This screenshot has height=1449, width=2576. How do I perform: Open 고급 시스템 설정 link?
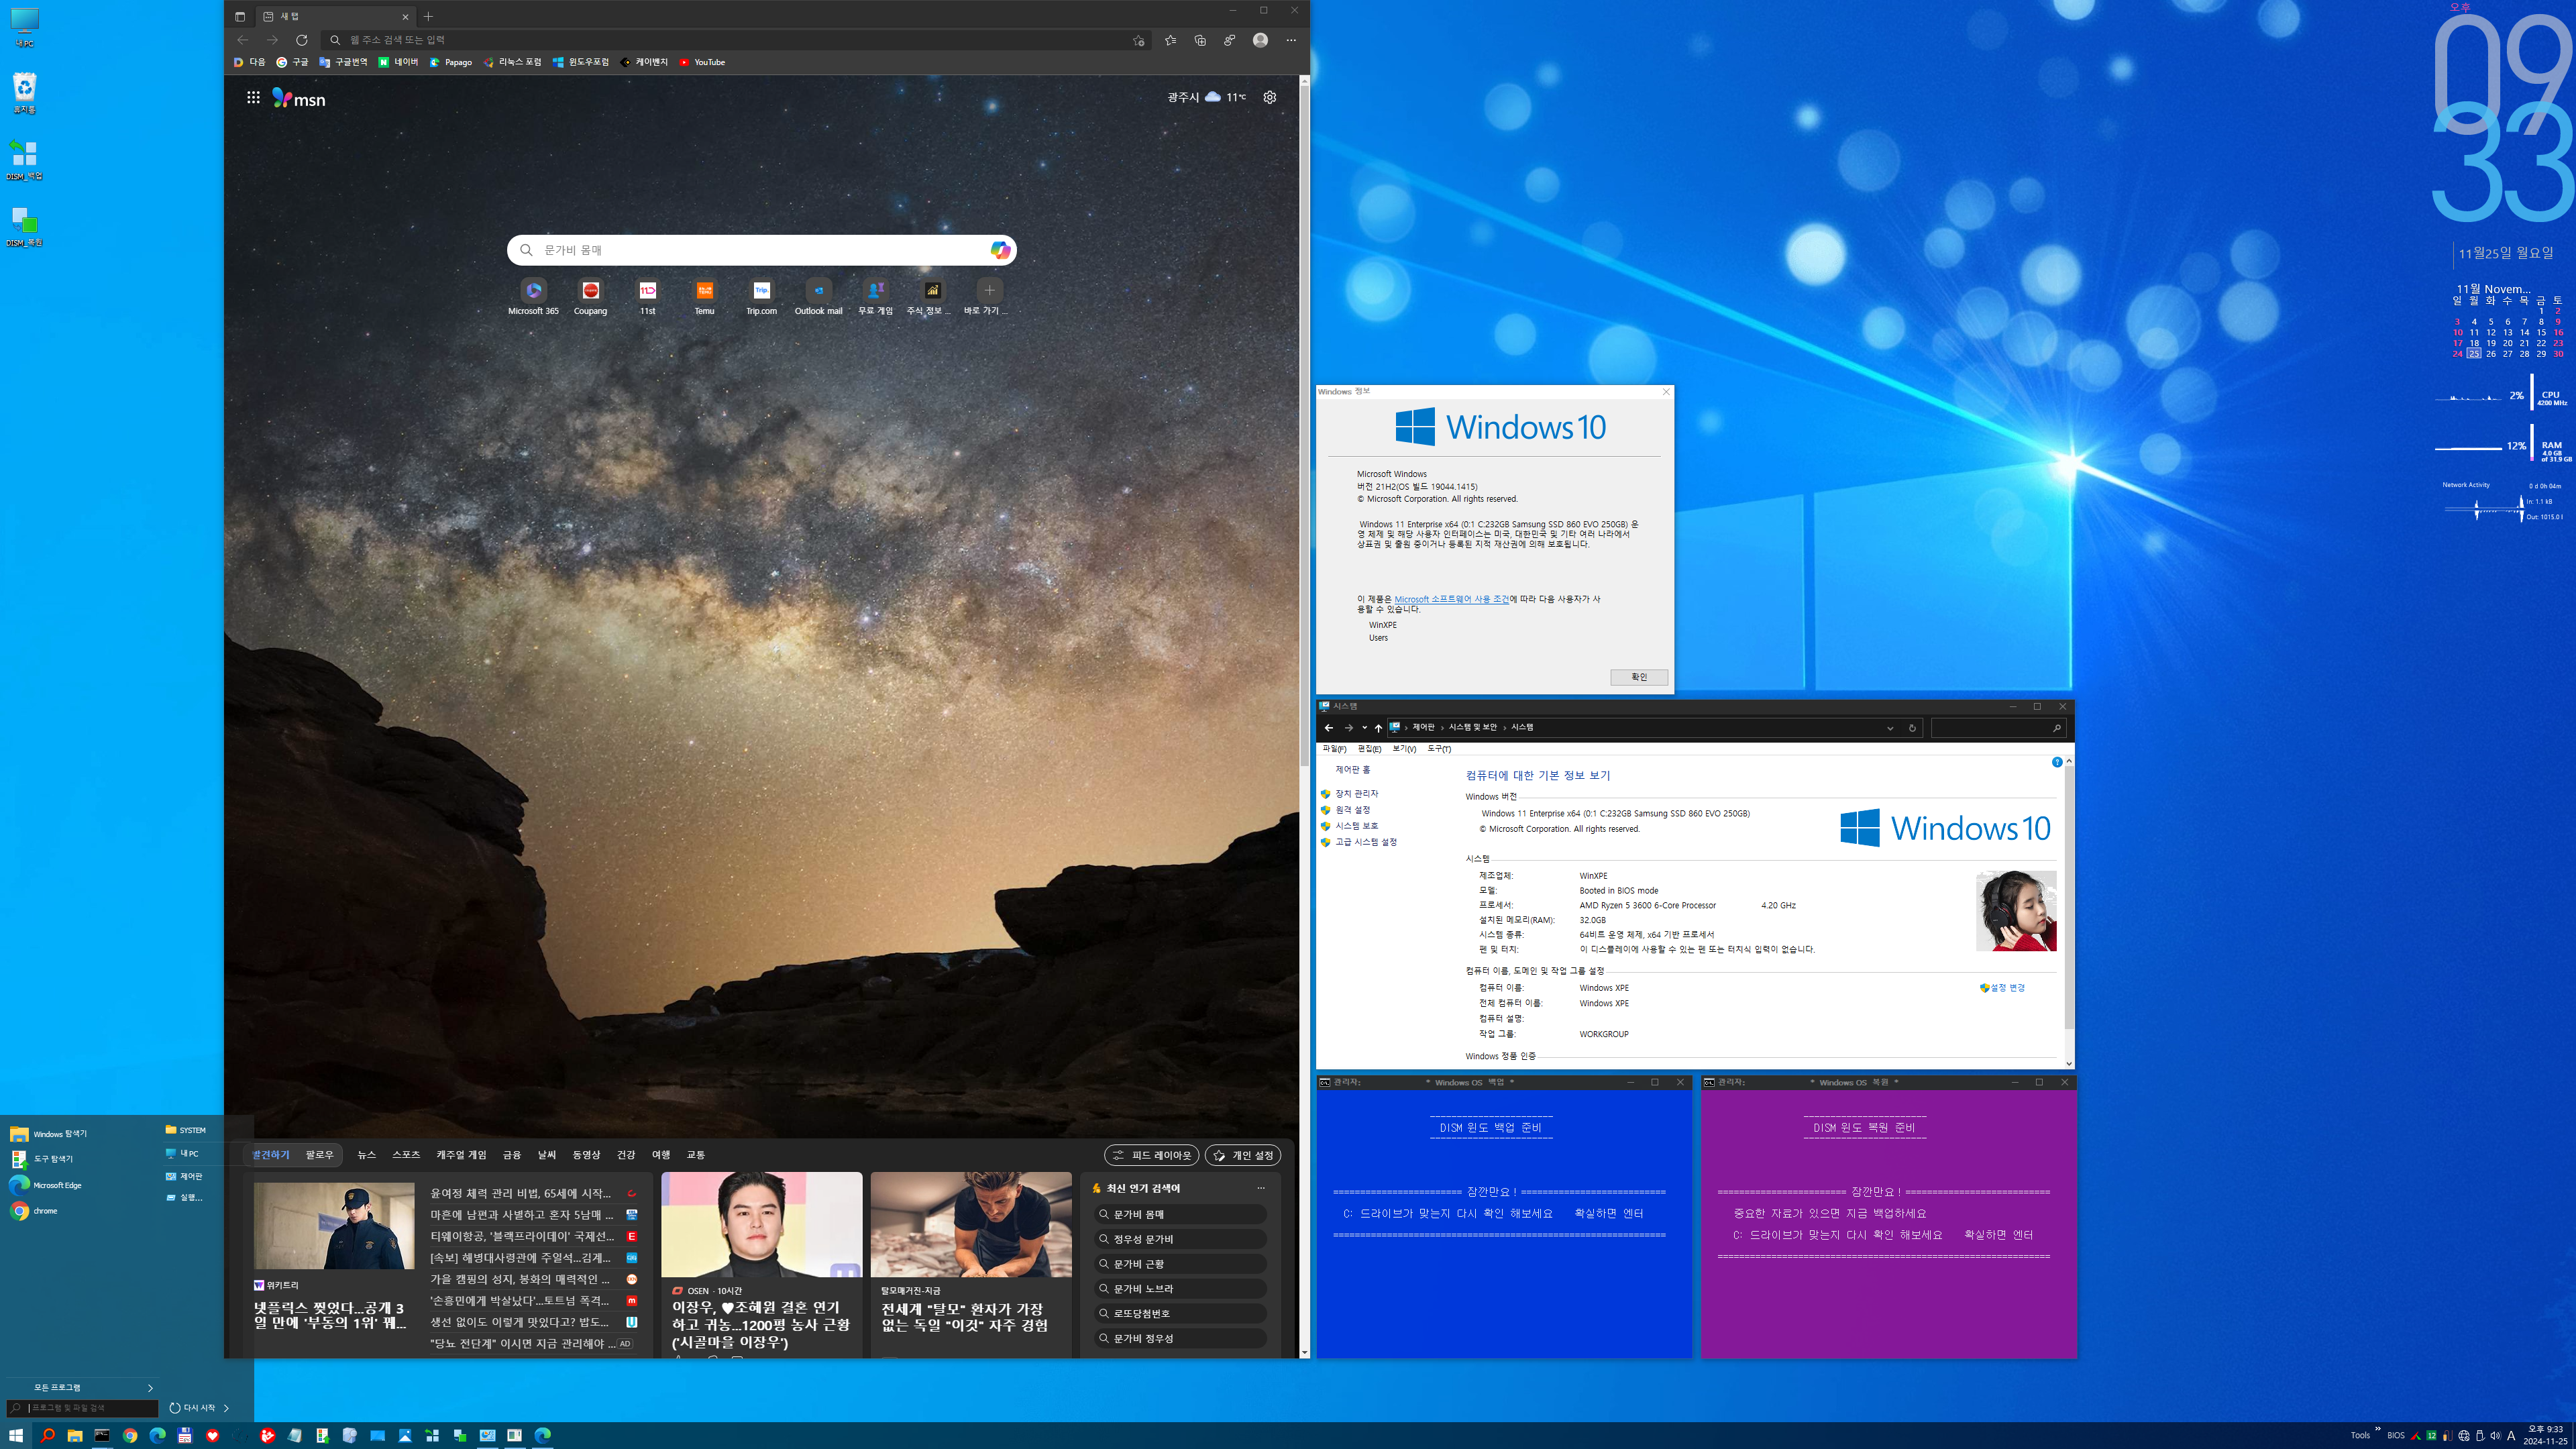coord(1366,841)
